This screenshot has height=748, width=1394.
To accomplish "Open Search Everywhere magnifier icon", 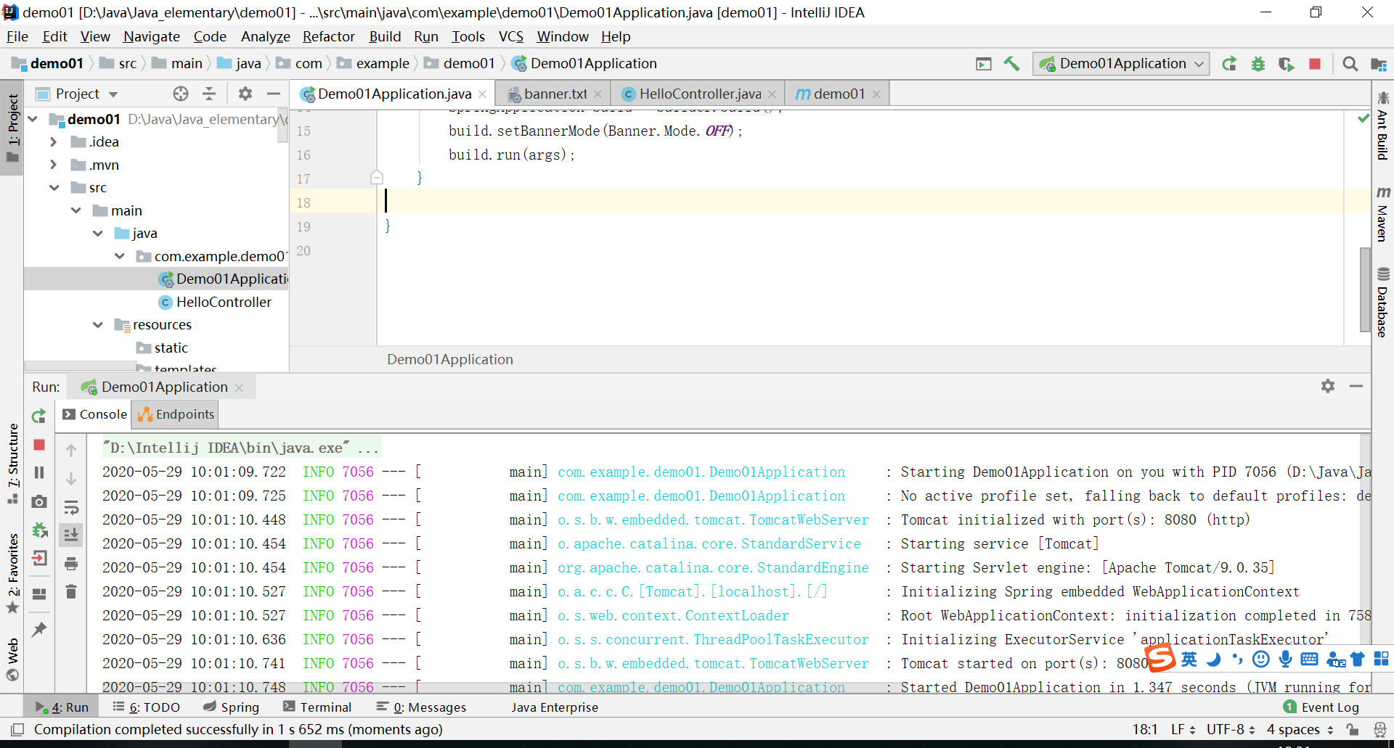I will (x=1350, y=64).
